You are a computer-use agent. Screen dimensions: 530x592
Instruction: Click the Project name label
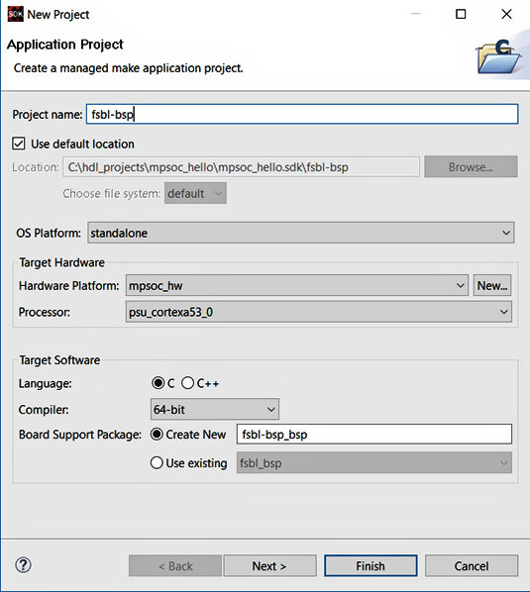pos(48,115)
